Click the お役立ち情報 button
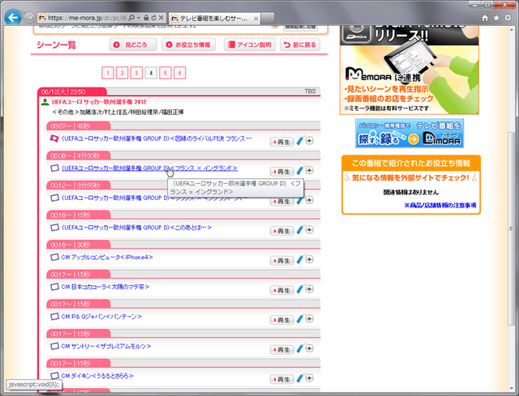The width and height of the screenshot is (519, 396). pos(189,45)
